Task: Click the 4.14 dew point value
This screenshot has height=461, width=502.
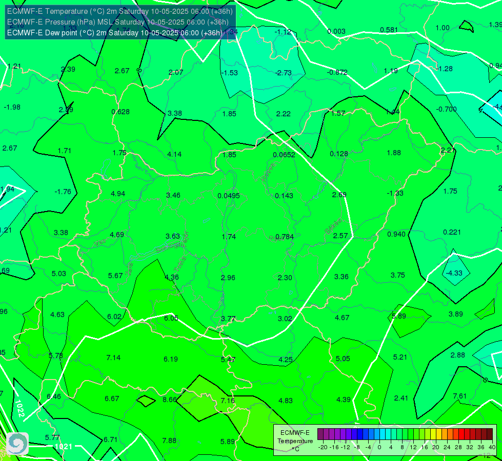Action: (174, 155)
